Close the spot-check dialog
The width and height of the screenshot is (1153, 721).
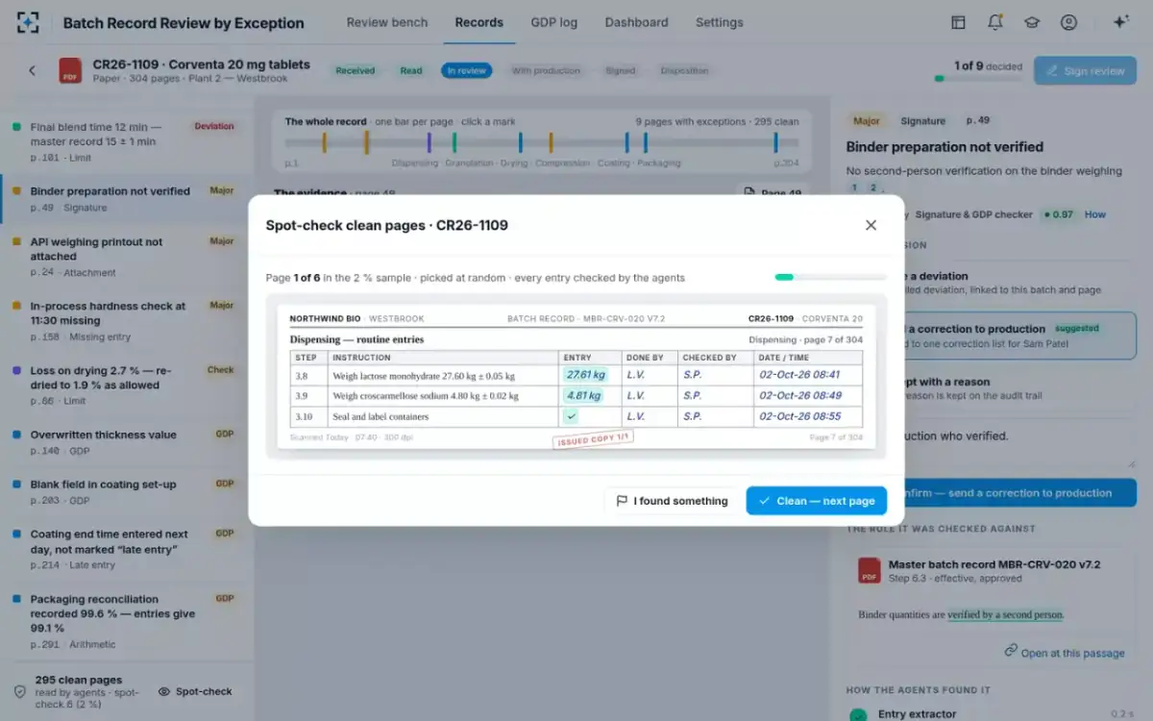pyautogui.click(x=871, y=225)
